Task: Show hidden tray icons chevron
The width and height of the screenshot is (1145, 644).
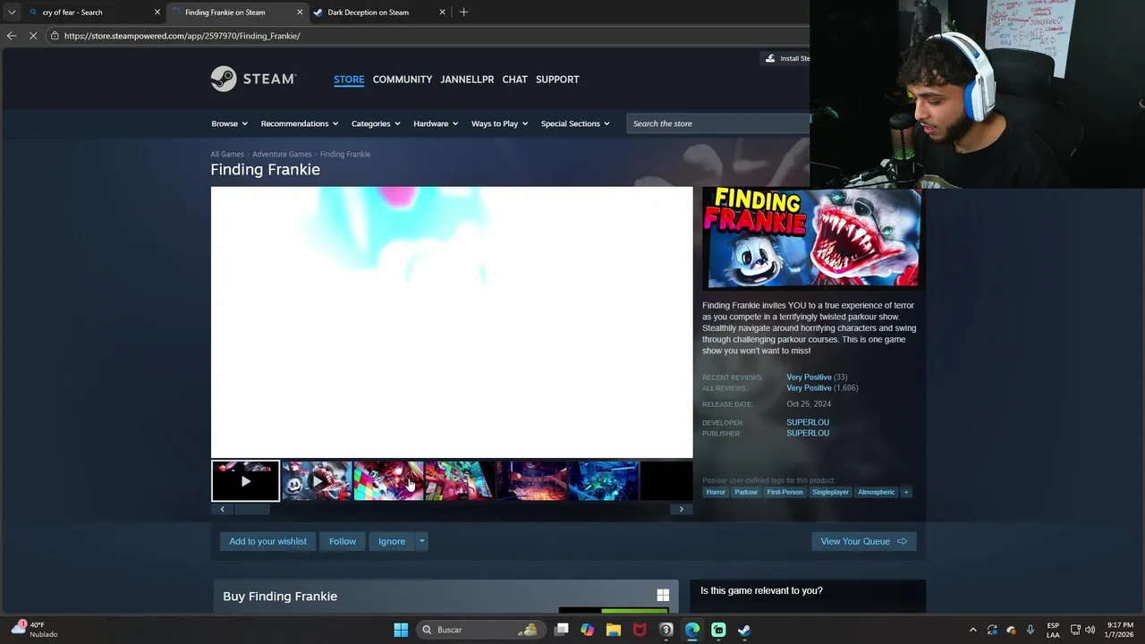Action: point(973,630)
